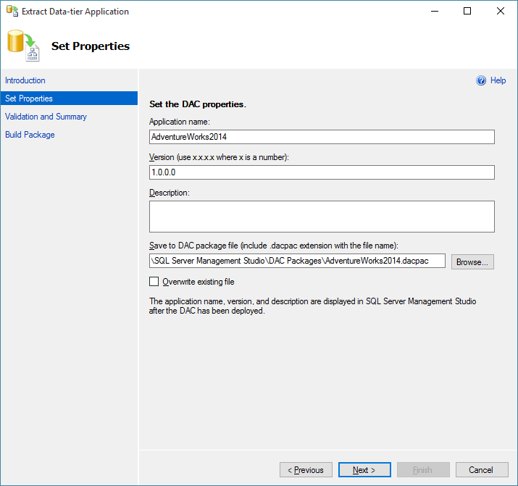This screenshot has width=518, height=486.
Task: Close the Extract Data-tier Application dialog
Action: (500, 11)
